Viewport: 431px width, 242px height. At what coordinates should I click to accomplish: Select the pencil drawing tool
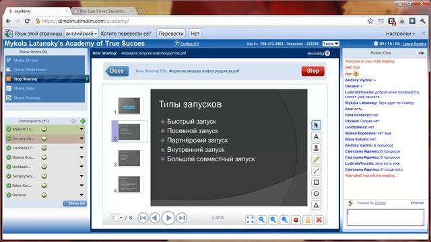pos(316,159)
